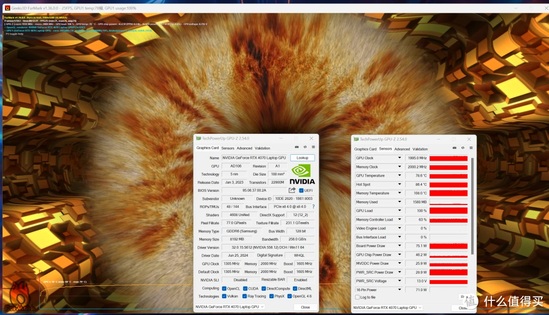This screenshot has width=549, height=315.
Task: Switch to Validation tab in Graphics Card window
Action: [x=262, y=148]
